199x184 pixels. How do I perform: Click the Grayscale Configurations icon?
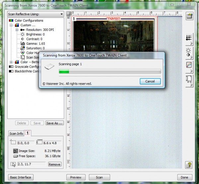tap(11, 67)
